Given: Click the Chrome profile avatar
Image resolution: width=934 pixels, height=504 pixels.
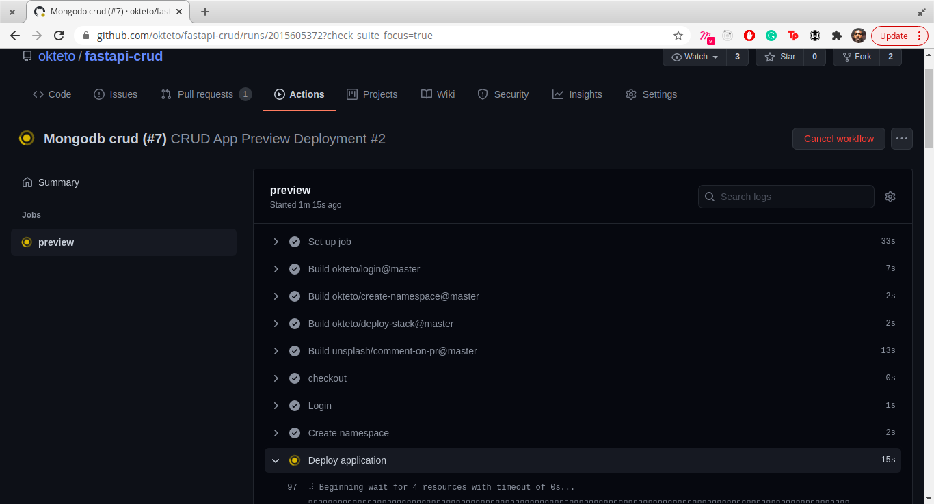Looking at the screenshot, I should 859,36.
